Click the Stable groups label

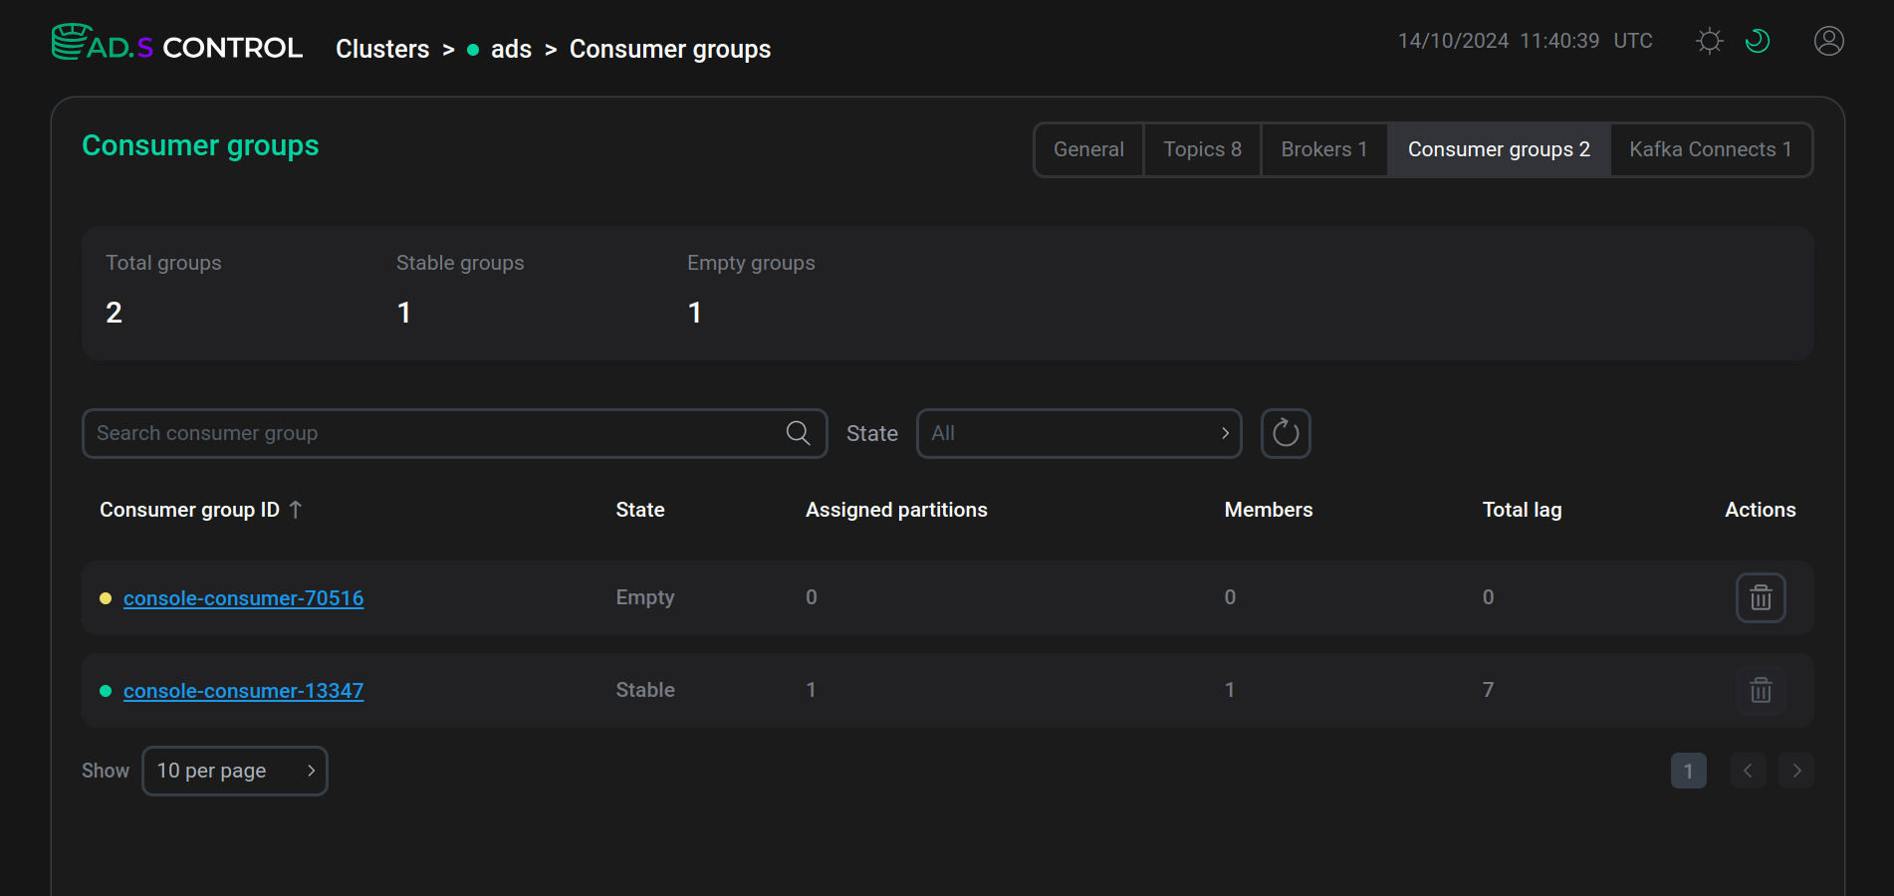click(x=460, y=263)
